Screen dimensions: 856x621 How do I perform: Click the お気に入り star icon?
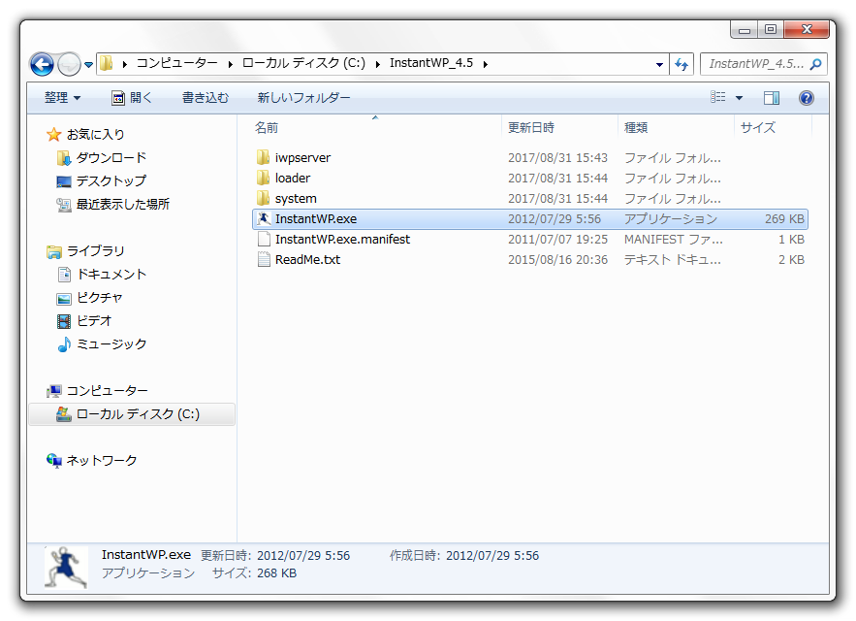[x=53, y=134]
